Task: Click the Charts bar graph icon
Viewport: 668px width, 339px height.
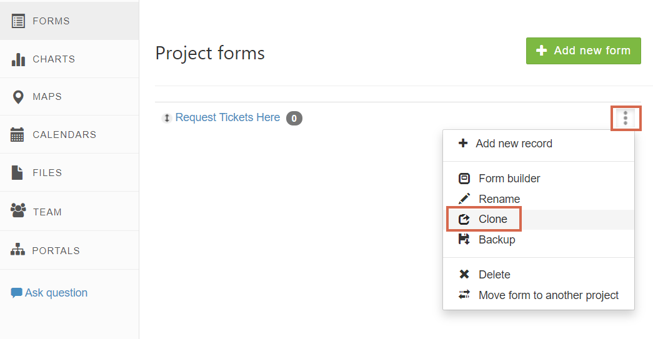Action: (18, 59)
